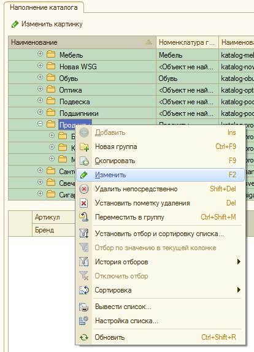Expand the Мебель folder
The width and height of the screenshot is (254, 352).
pyautogui.click(x=40, y=54)
